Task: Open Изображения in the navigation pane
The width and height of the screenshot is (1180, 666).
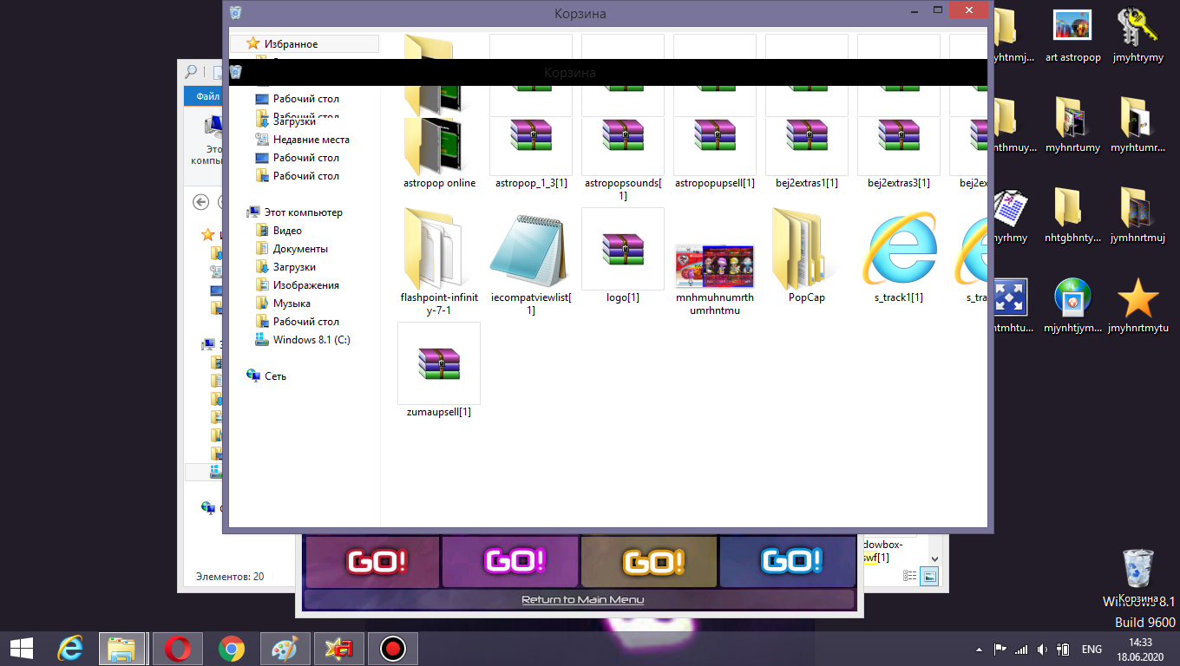Action: (x=297, y=285)
